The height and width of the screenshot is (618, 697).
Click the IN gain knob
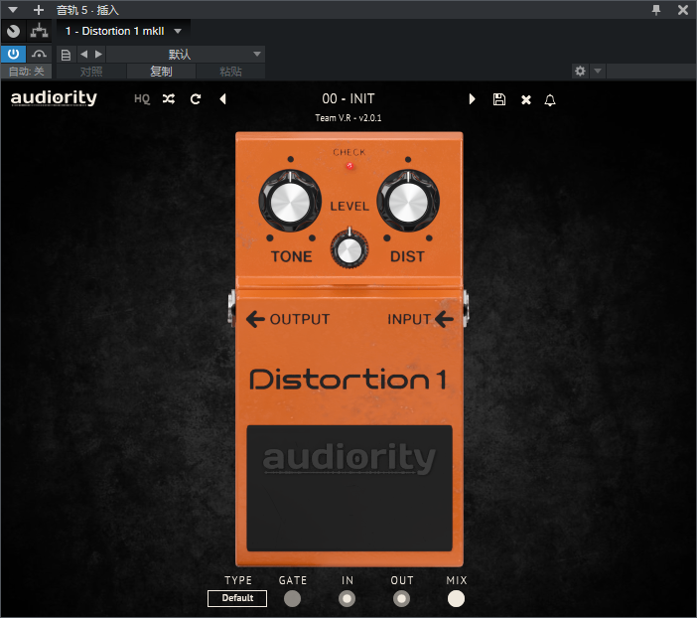pos(347,598)
